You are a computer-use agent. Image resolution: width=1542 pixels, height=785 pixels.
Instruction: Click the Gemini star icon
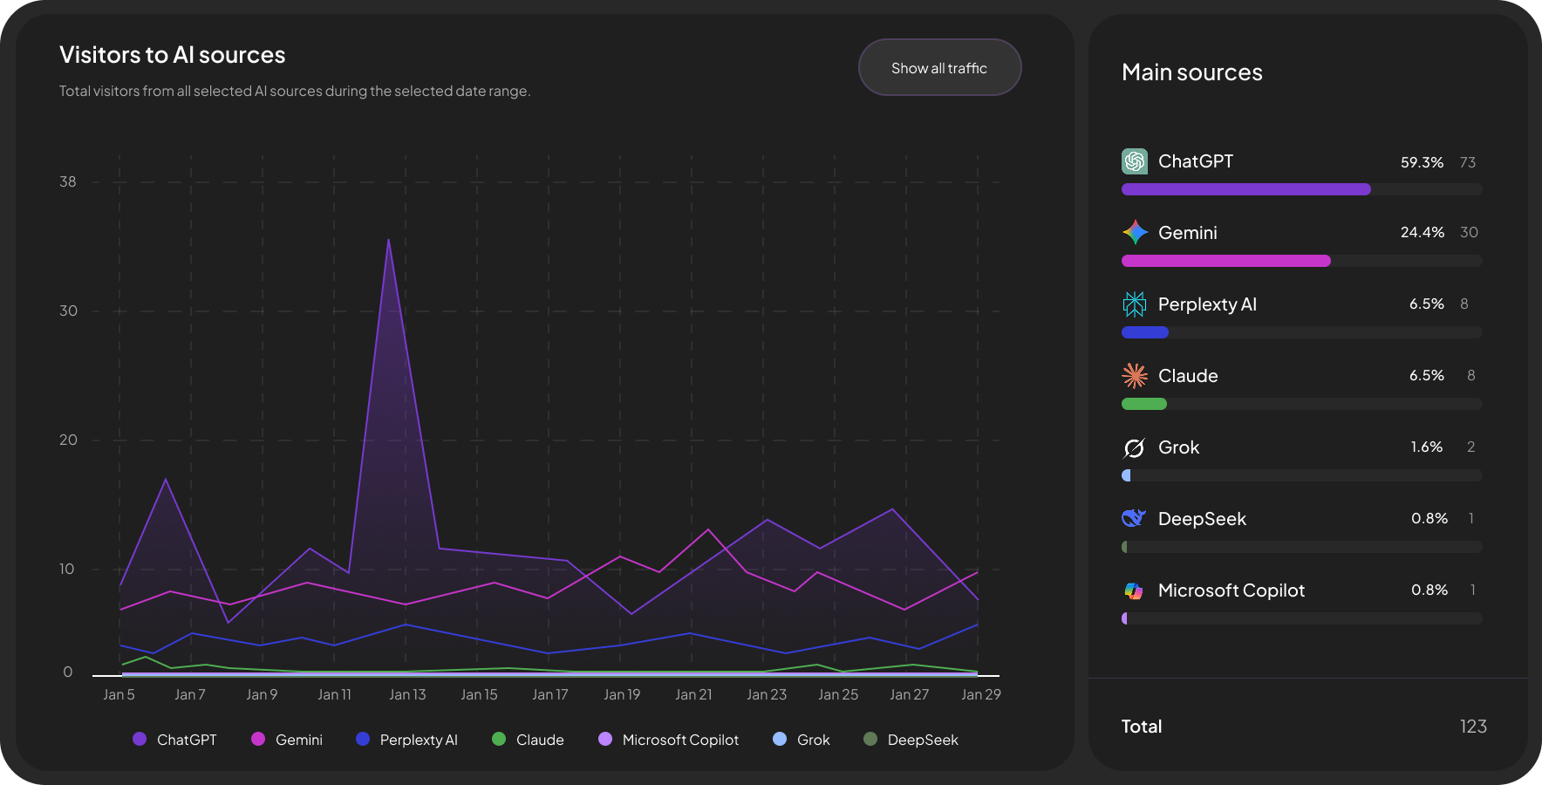click(x=1134, y=233)
